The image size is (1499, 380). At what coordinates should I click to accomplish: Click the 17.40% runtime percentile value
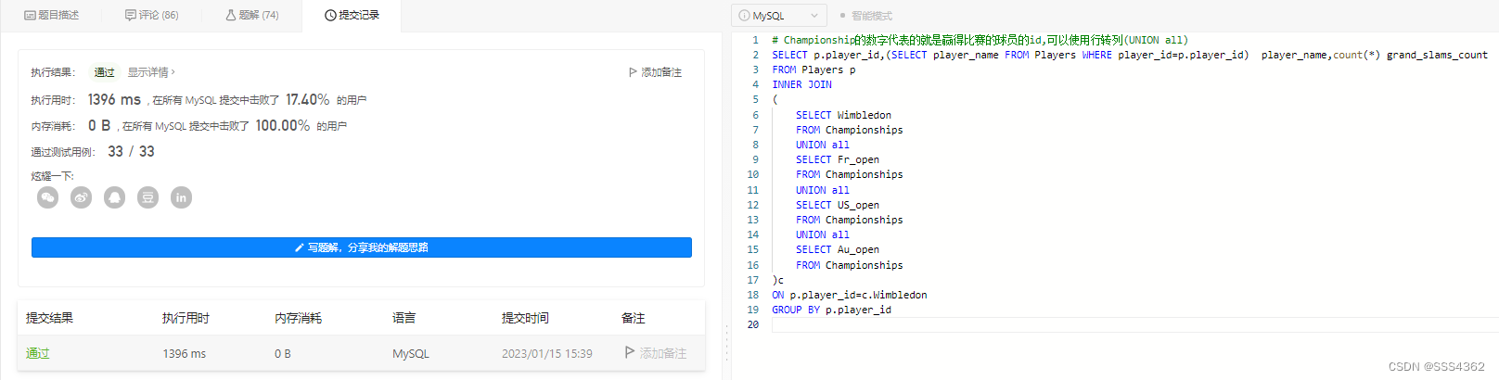coord(308,99)
